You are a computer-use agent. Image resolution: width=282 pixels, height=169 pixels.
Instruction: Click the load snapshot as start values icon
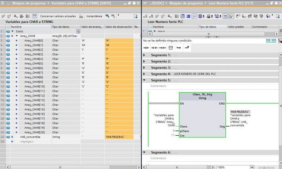tap(107, 16)
